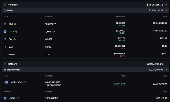Click the SOL token icon
The height and width of the screenshot is (102, 170).
[x=5, y=39]
